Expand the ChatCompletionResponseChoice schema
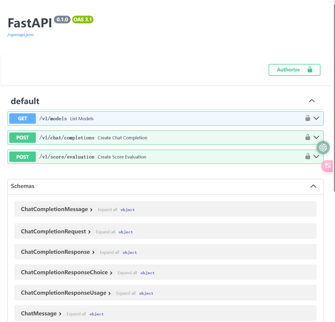Screen dimensions: 335x322 (111, 273)
